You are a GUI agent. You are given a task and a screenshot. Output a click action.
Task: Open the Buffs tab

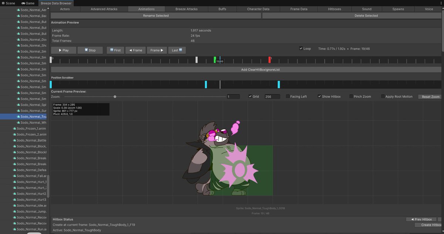(222, 9)
